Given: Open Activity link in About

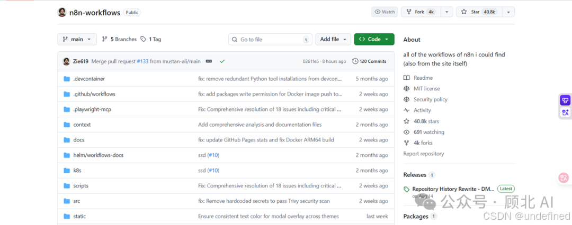Looking at the screenshot, I should click(x=422, y=110).
